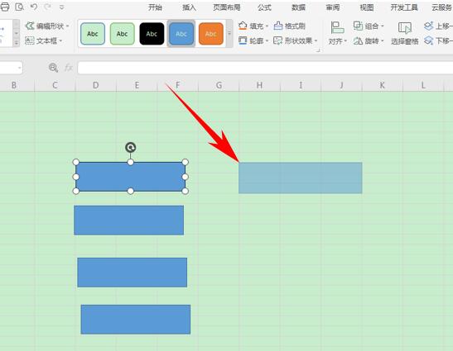The width and height of the screenshot is (453, 351).
Task: Open the 形状效果 shape effects dropdown
Action: pos(296,40)
